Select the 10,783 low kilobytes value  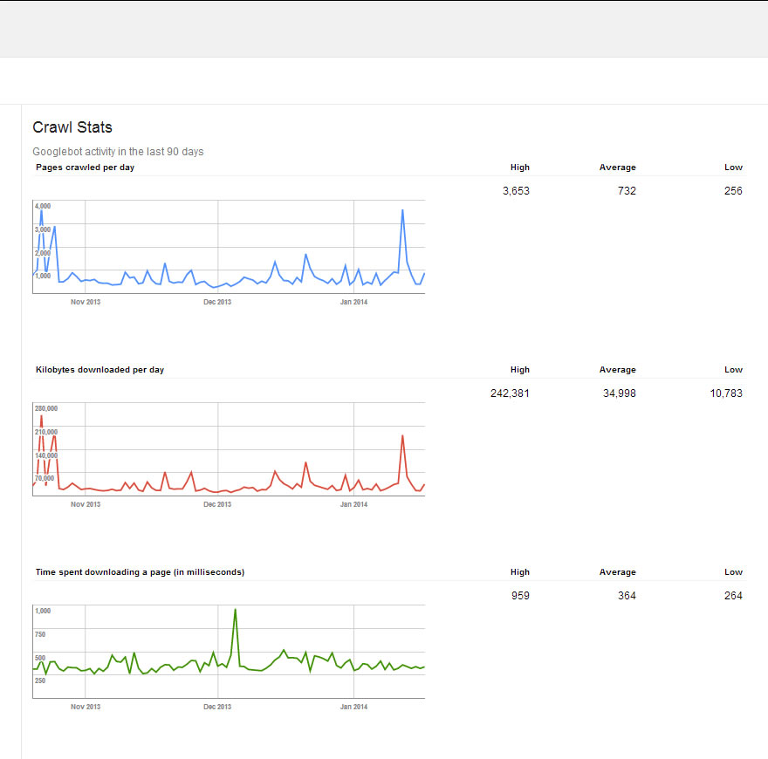[726, 393]
